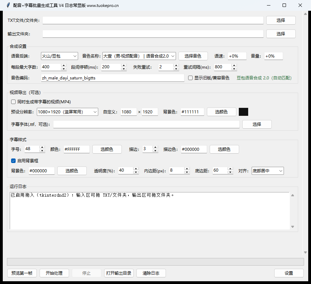Click 选颜色 button for 描边色
This screenshot has width=311, height=284.
pos(224,149)
